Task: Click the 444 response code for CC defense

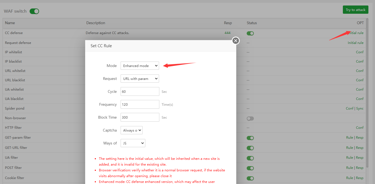Action: pyautogui.click(x=227, y=33)
